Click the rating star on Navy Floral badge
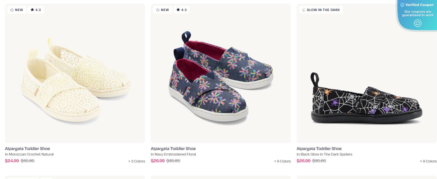This screenshot has height=179, width=437. tap(178, 10)
